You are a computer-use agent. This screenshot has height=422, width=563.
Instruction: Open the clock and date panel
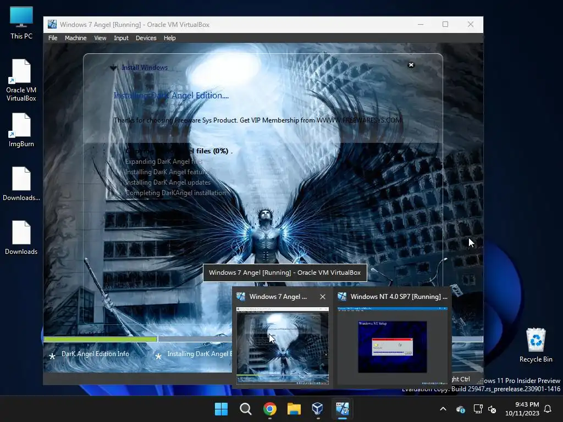click(x=522, y=409)
